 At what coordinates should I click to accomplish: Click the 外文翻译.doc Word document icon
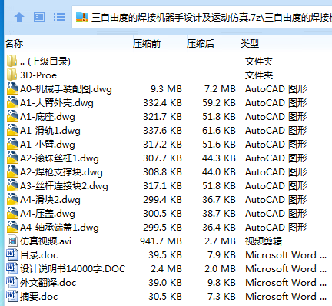pyautogui.click(x=12, y=282)
